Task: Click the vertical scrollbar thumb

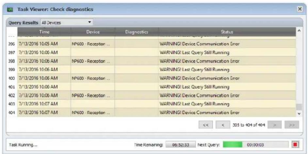Action: (x=299, y=107)
